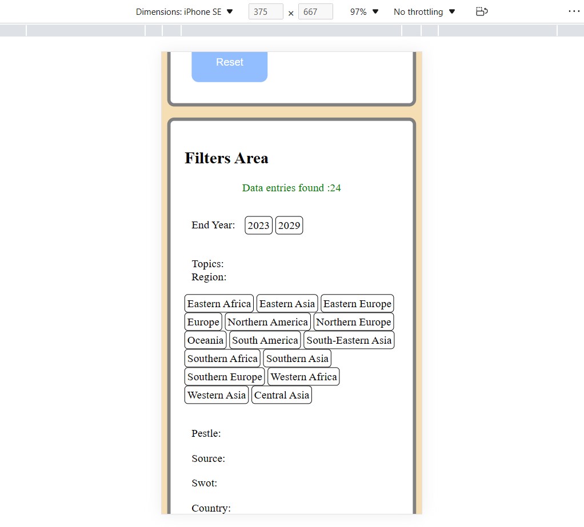Viewport: 584px width, 527px height.
Task: Click the rotate device icon
Action: coord(482,11)
